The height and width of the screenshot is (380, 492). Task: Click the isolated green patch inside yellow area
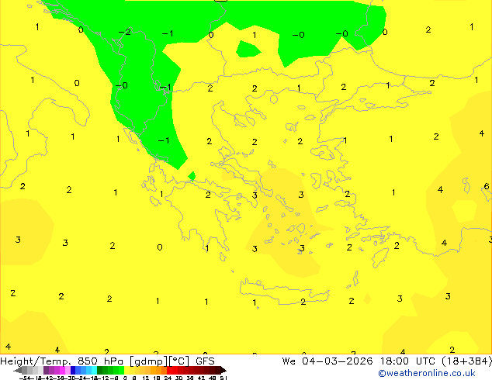(x=248, y=49)
